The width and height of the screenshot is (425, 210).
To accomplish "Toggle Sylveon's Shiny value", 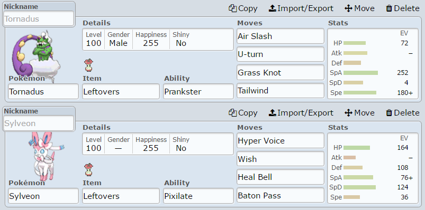I will pos(181,144).
